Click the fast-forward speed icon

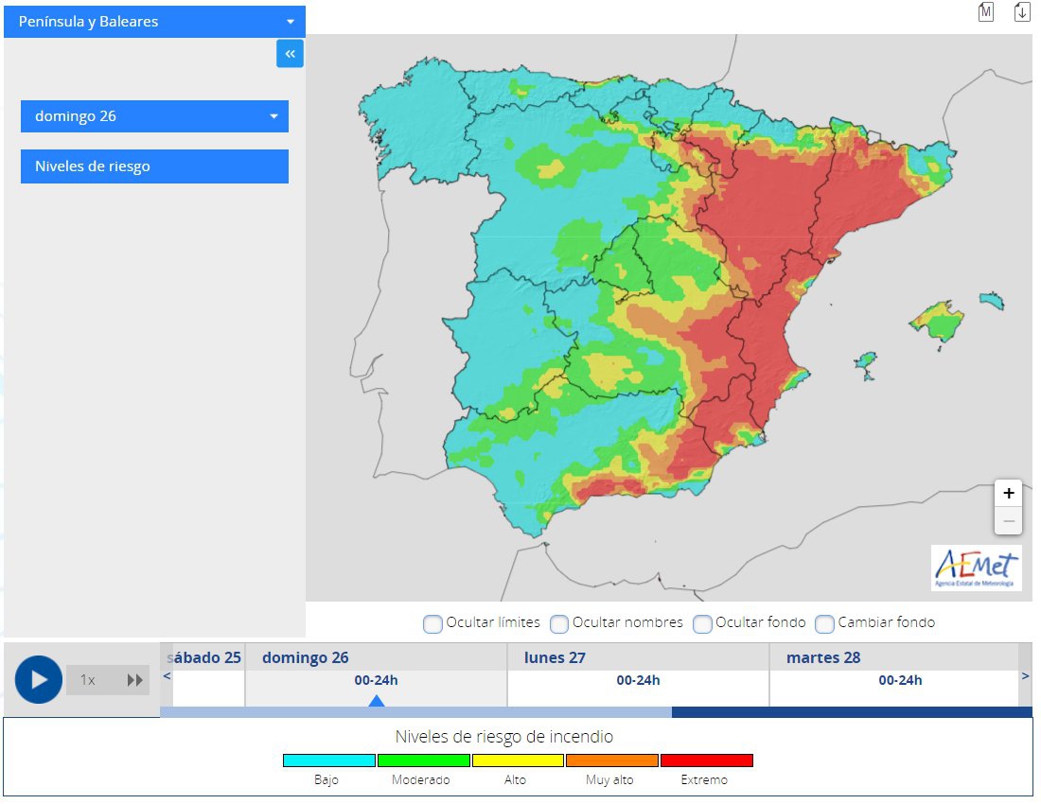(x=134, y=680)
